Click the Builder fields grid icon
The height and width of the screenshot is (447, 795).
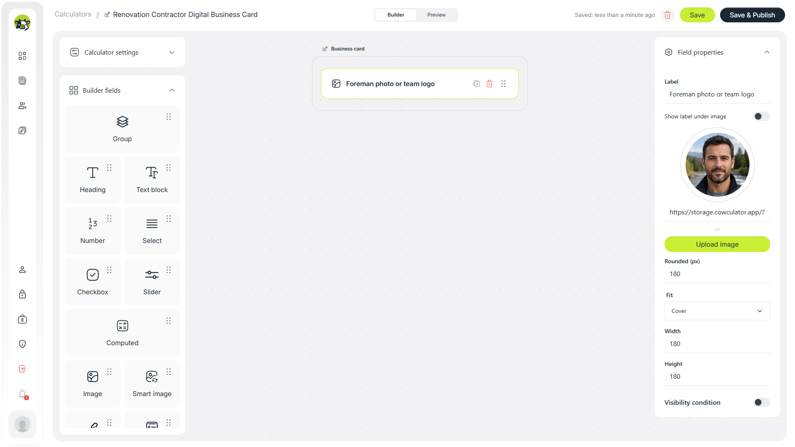74,90
